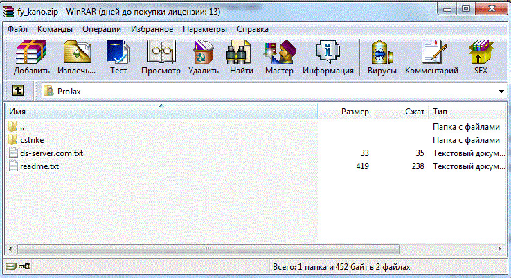Click the scrollbar left arrow
Viewport: 511px width, 278px height.
click(x=10, y=250)
